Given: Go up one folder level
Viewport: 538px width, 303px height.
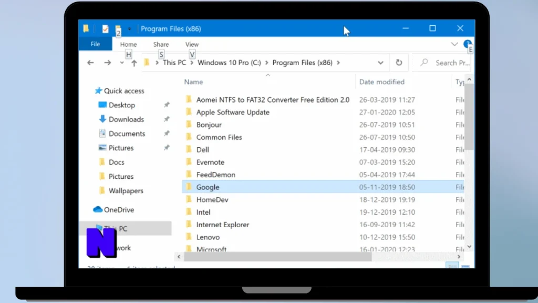Looking at the screenshot, I should [134, 63].
